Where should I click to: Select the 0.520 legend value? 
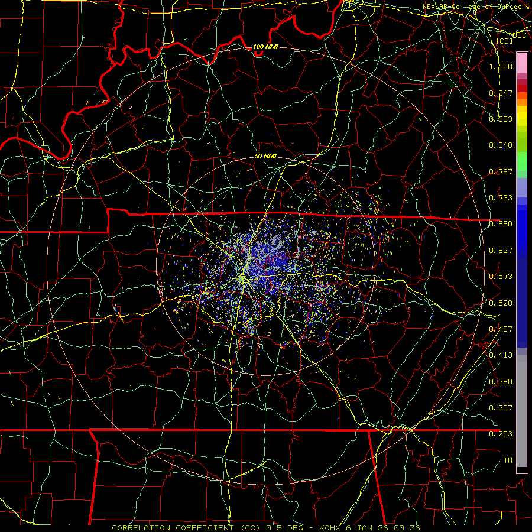(x=501, y=303)
